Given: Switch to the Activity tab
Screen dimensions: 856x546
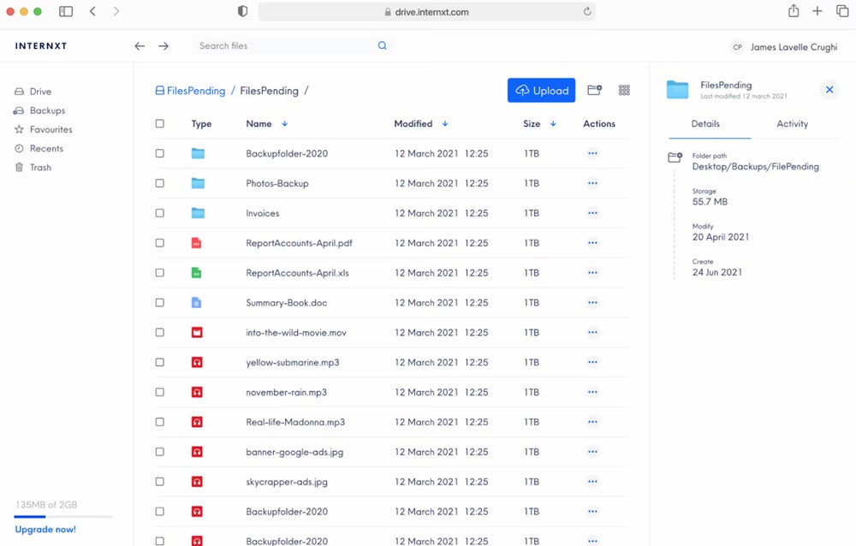Looking at the screenshot, I should 792,124.
